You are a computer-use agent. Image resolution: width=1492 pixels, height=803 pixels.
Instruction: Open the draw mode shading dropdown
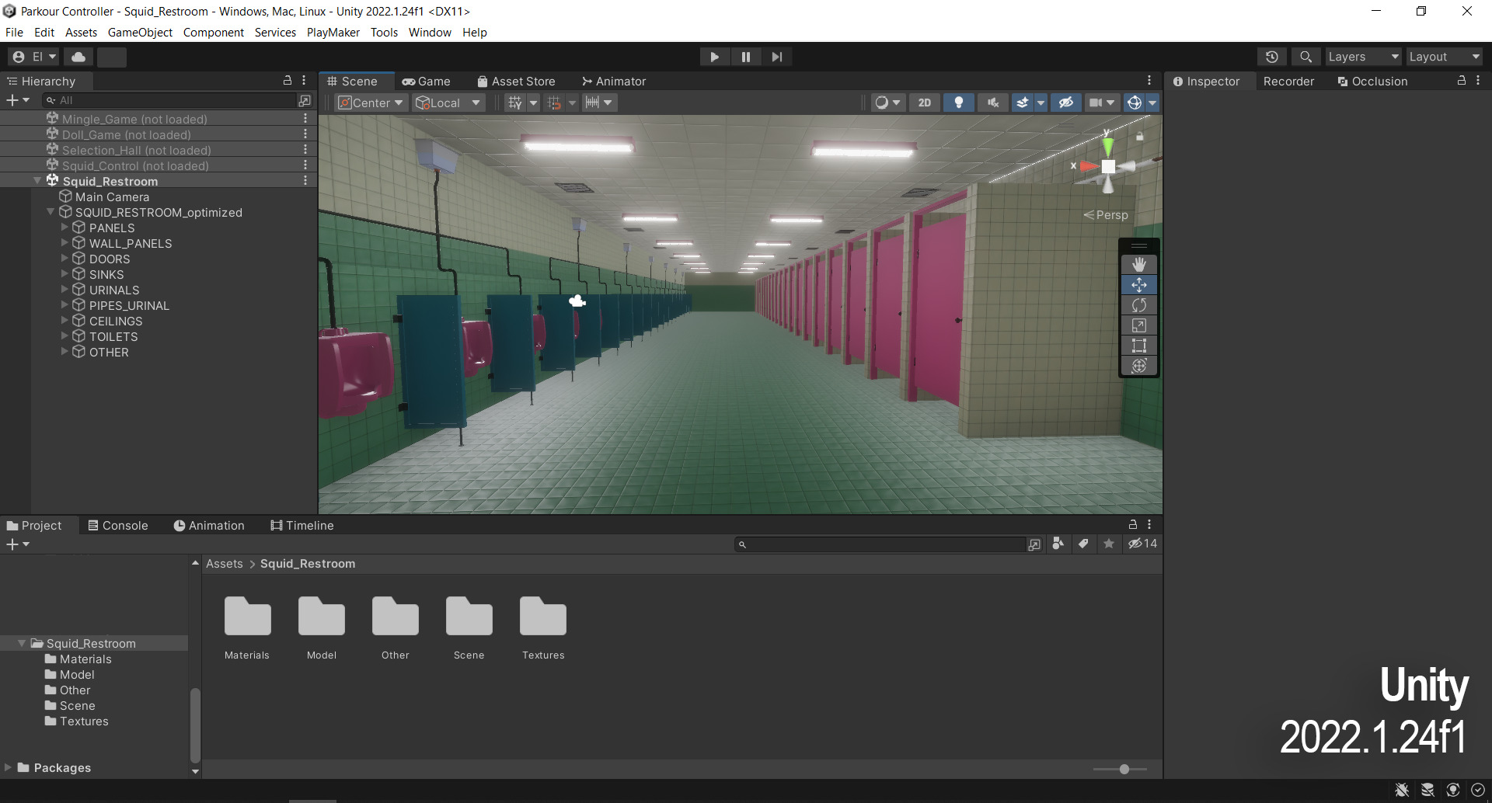(887, 103)
